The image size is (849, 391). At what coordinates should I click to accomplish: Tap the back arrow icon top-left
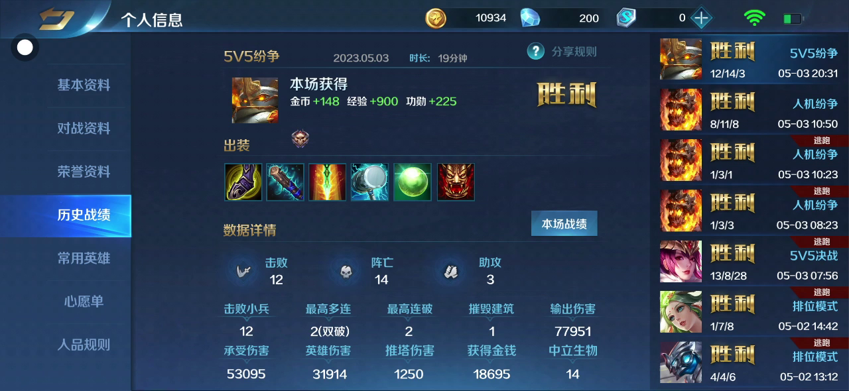[56, 18]
